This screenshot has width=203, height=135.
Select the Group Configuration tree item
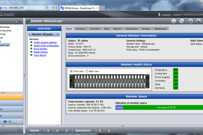click(6, 30)
